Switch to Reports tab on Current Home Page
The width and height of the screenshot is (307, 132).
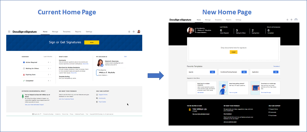pyautogui.click(x=78, y=32)
